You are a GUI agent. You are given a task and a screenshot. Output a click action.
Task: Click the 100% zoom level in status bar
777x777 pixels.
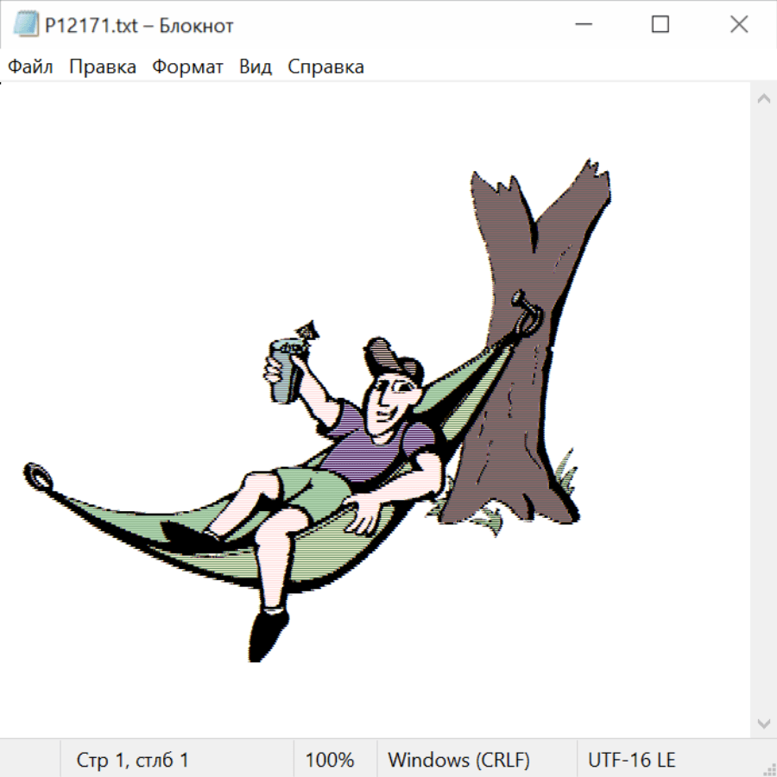click(330, 760)
